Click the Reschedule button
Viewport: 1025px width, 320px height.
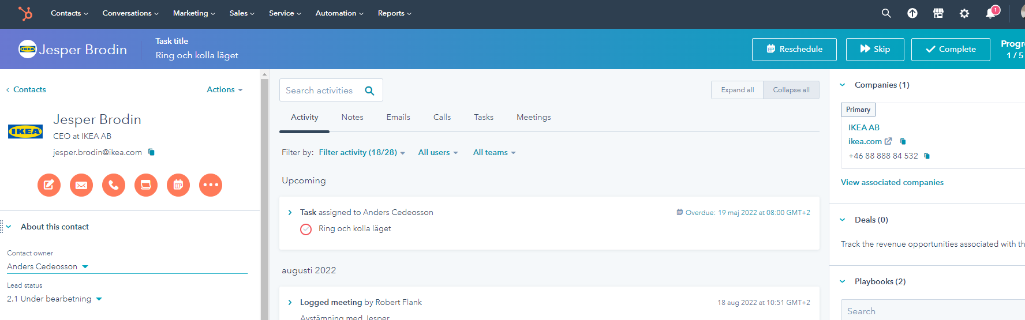tap(794, 50)
